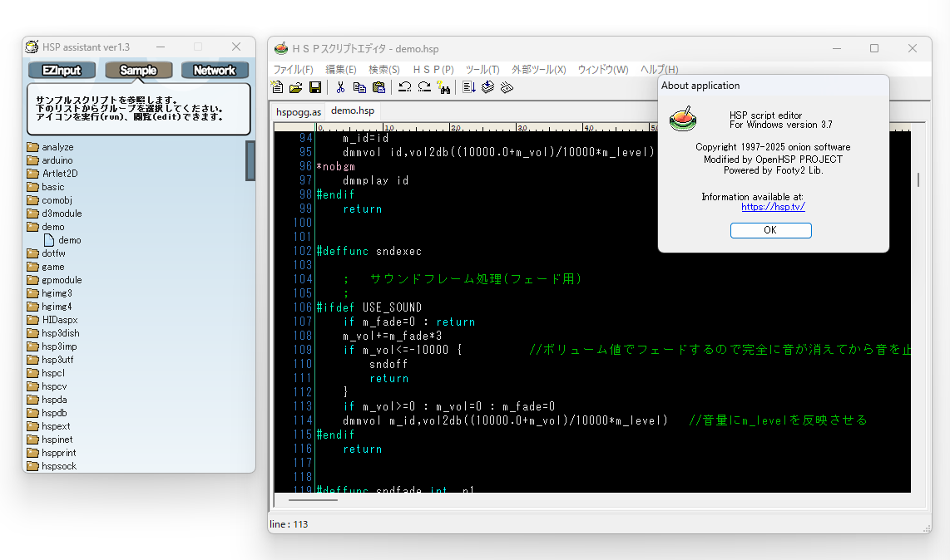Open the hsp3utf folder
950x560 pixels.
pyautogui.click(x=50, y=360)
